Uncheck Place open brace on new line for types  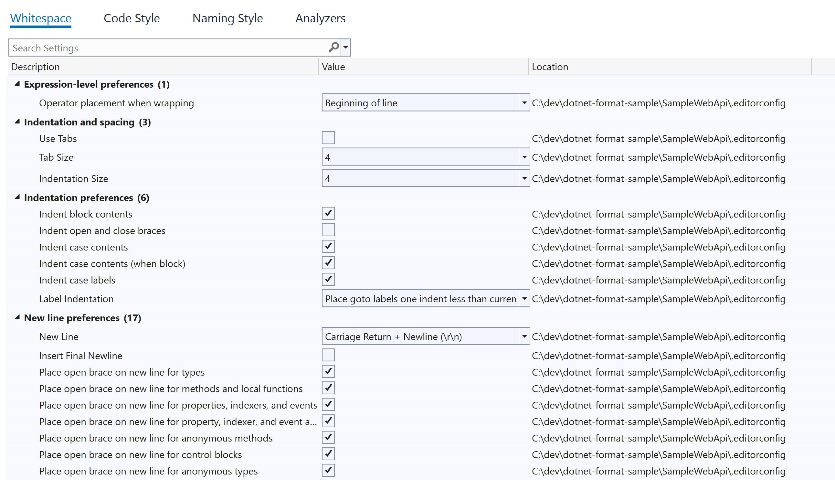328,371
